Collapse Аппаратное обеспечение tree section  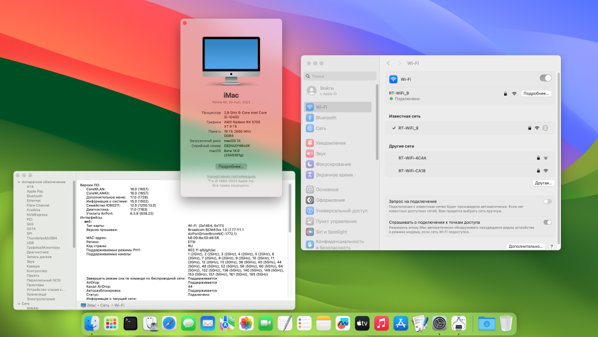coord(19,182)
